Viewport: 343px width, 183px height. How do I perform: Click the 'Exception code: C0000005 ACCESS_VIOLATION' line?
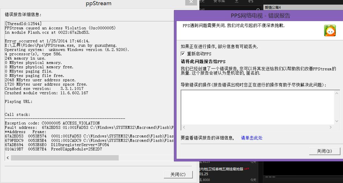[x=52, y=123]
